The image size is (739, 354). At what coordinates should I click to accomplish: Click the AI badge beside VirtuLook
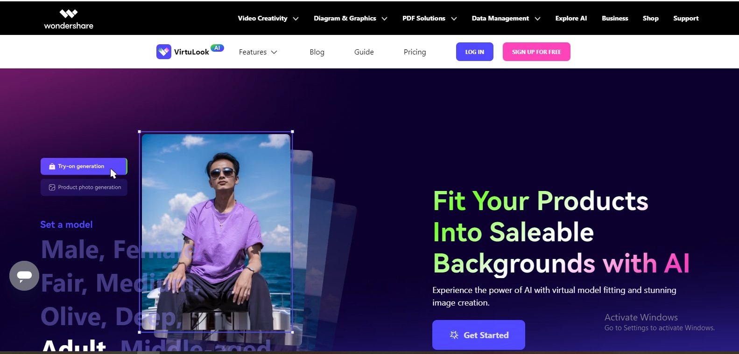click(217, 48)
